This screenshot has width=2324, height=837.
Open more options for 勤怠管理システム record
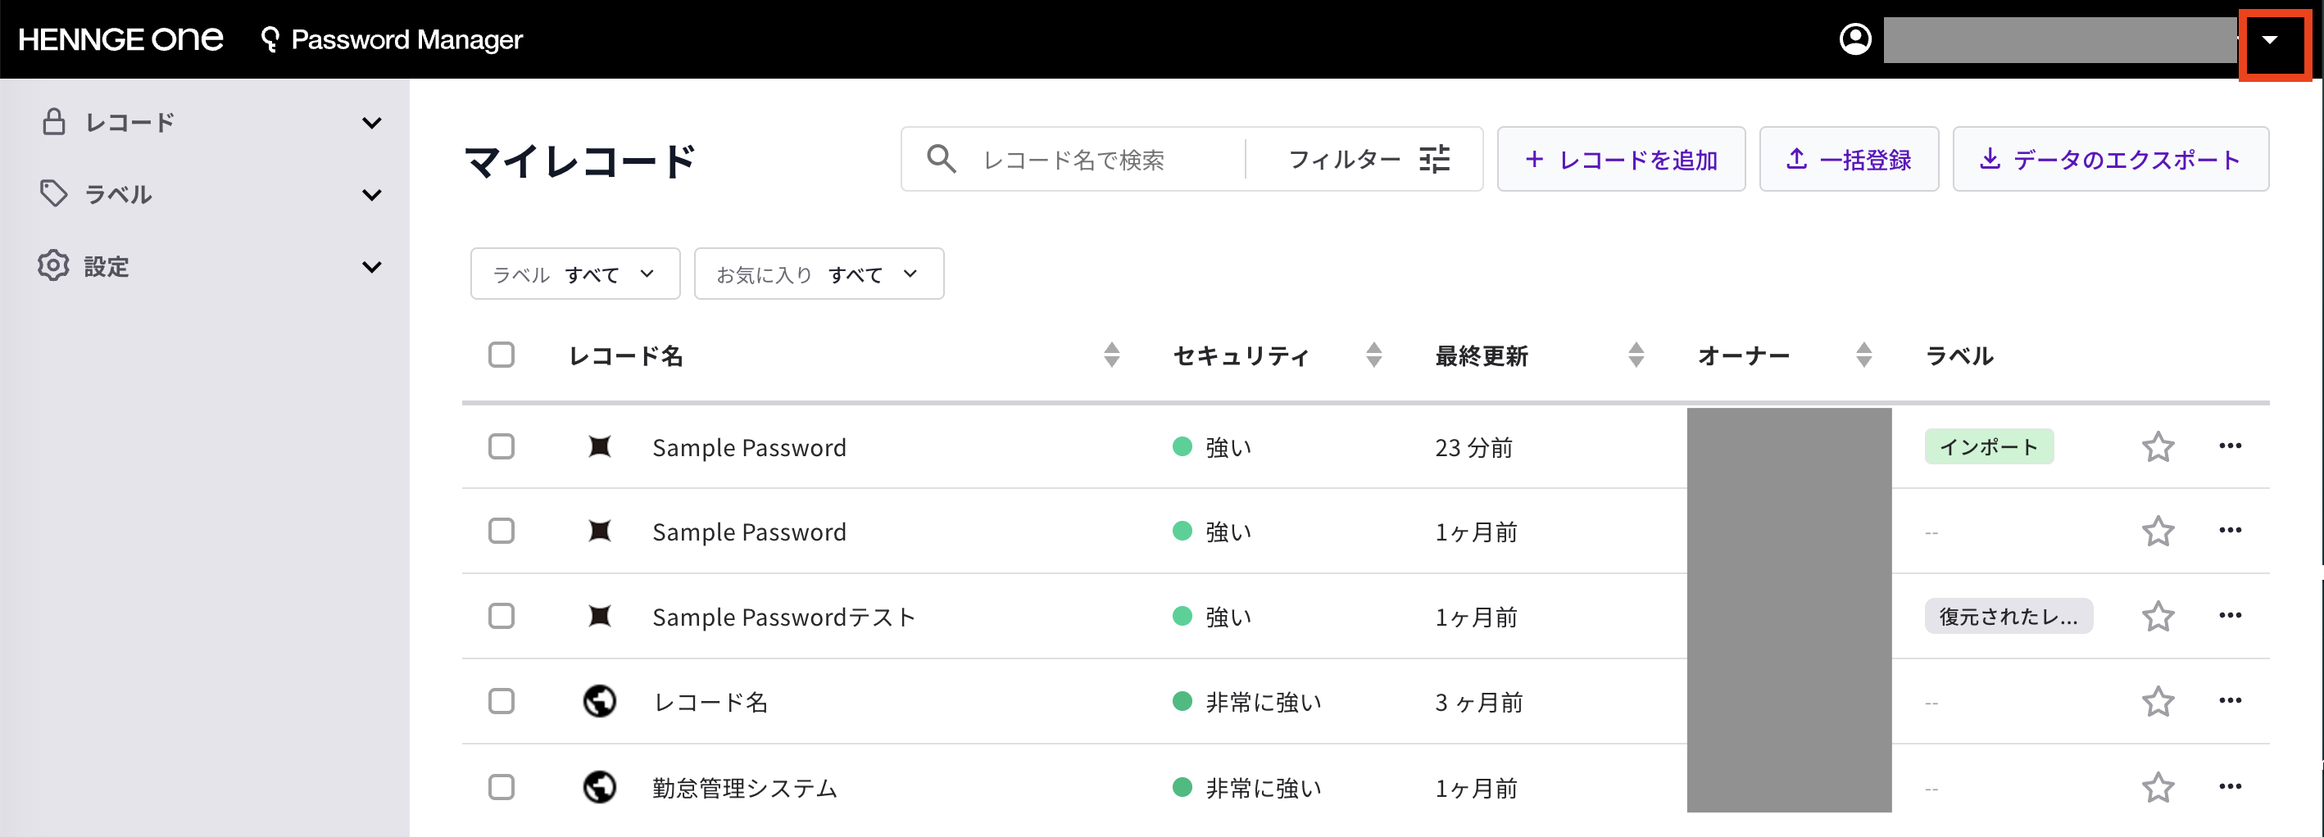coord(2231,786)
